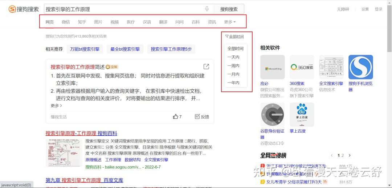The image size is (392, 188).
Task: Expand the 更多 link in answer card
Action: (x=56, y=106)
